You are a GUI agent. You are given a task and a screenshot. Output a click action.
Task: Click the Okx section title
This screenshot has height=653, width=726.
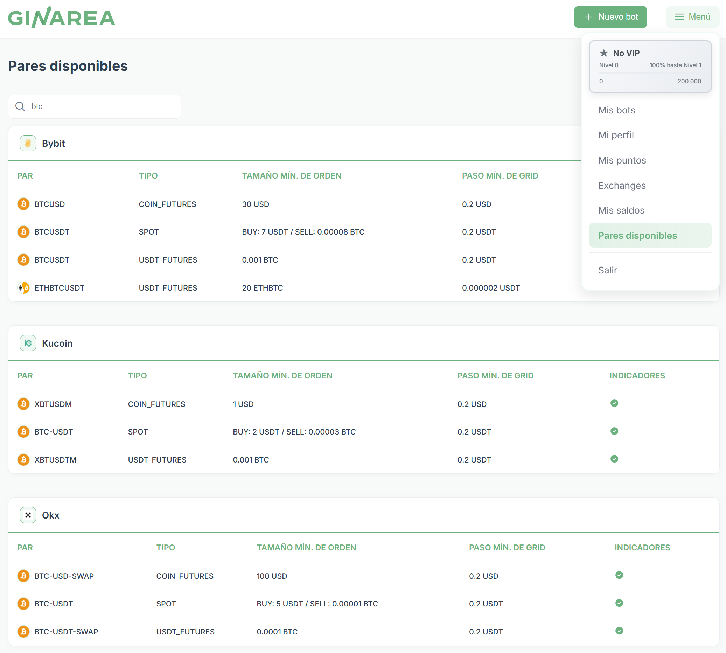pos(50,515)
